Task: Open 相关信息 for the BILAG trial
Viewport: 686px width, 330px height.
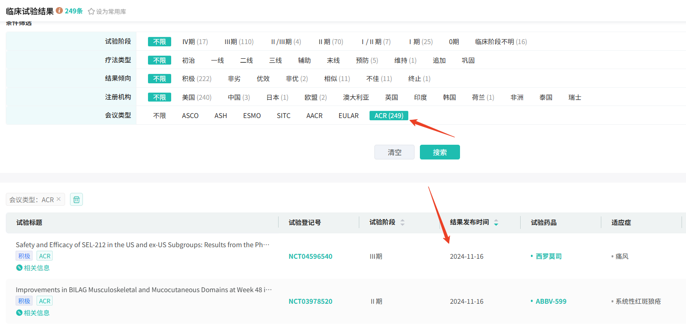Action: point(33,313)
